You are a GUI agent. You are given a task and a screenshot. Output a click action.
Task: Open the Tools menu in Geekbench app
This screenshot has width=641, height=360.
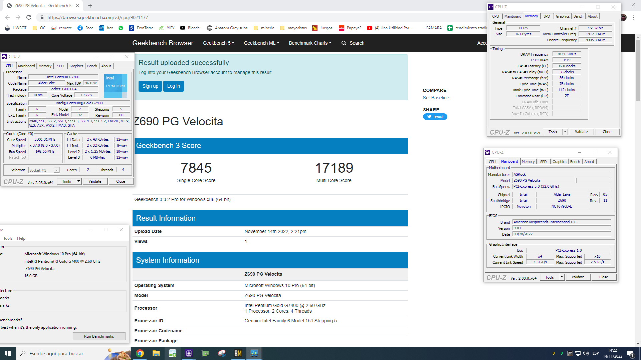(8, 238)
